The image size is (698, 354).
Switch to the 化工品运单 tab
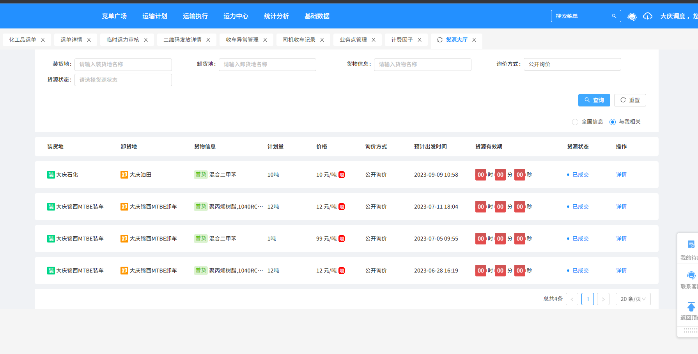pyautogui.click(x=23, y=40)
